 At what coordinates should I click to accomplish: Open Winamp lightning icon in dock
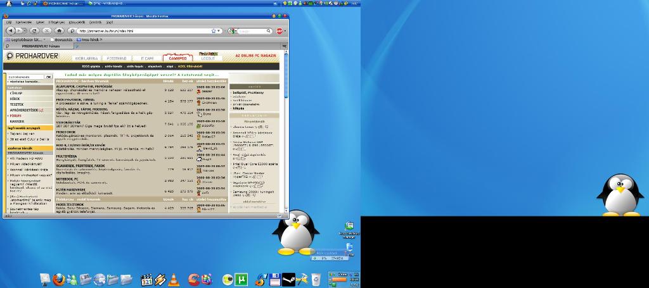click(x=160, y=280)
